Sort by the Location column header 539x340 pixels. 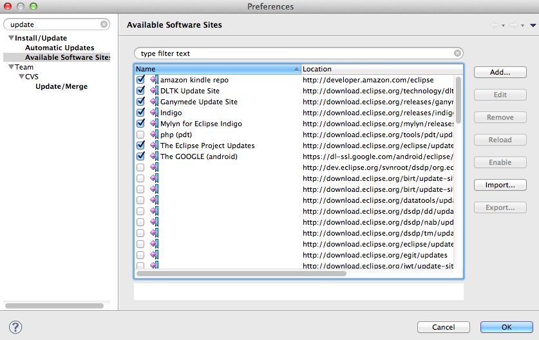coord(382,69)
